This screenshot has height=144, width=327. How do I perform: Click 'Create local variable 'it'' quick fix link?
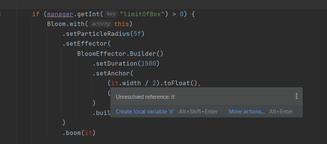coord(145,112)
